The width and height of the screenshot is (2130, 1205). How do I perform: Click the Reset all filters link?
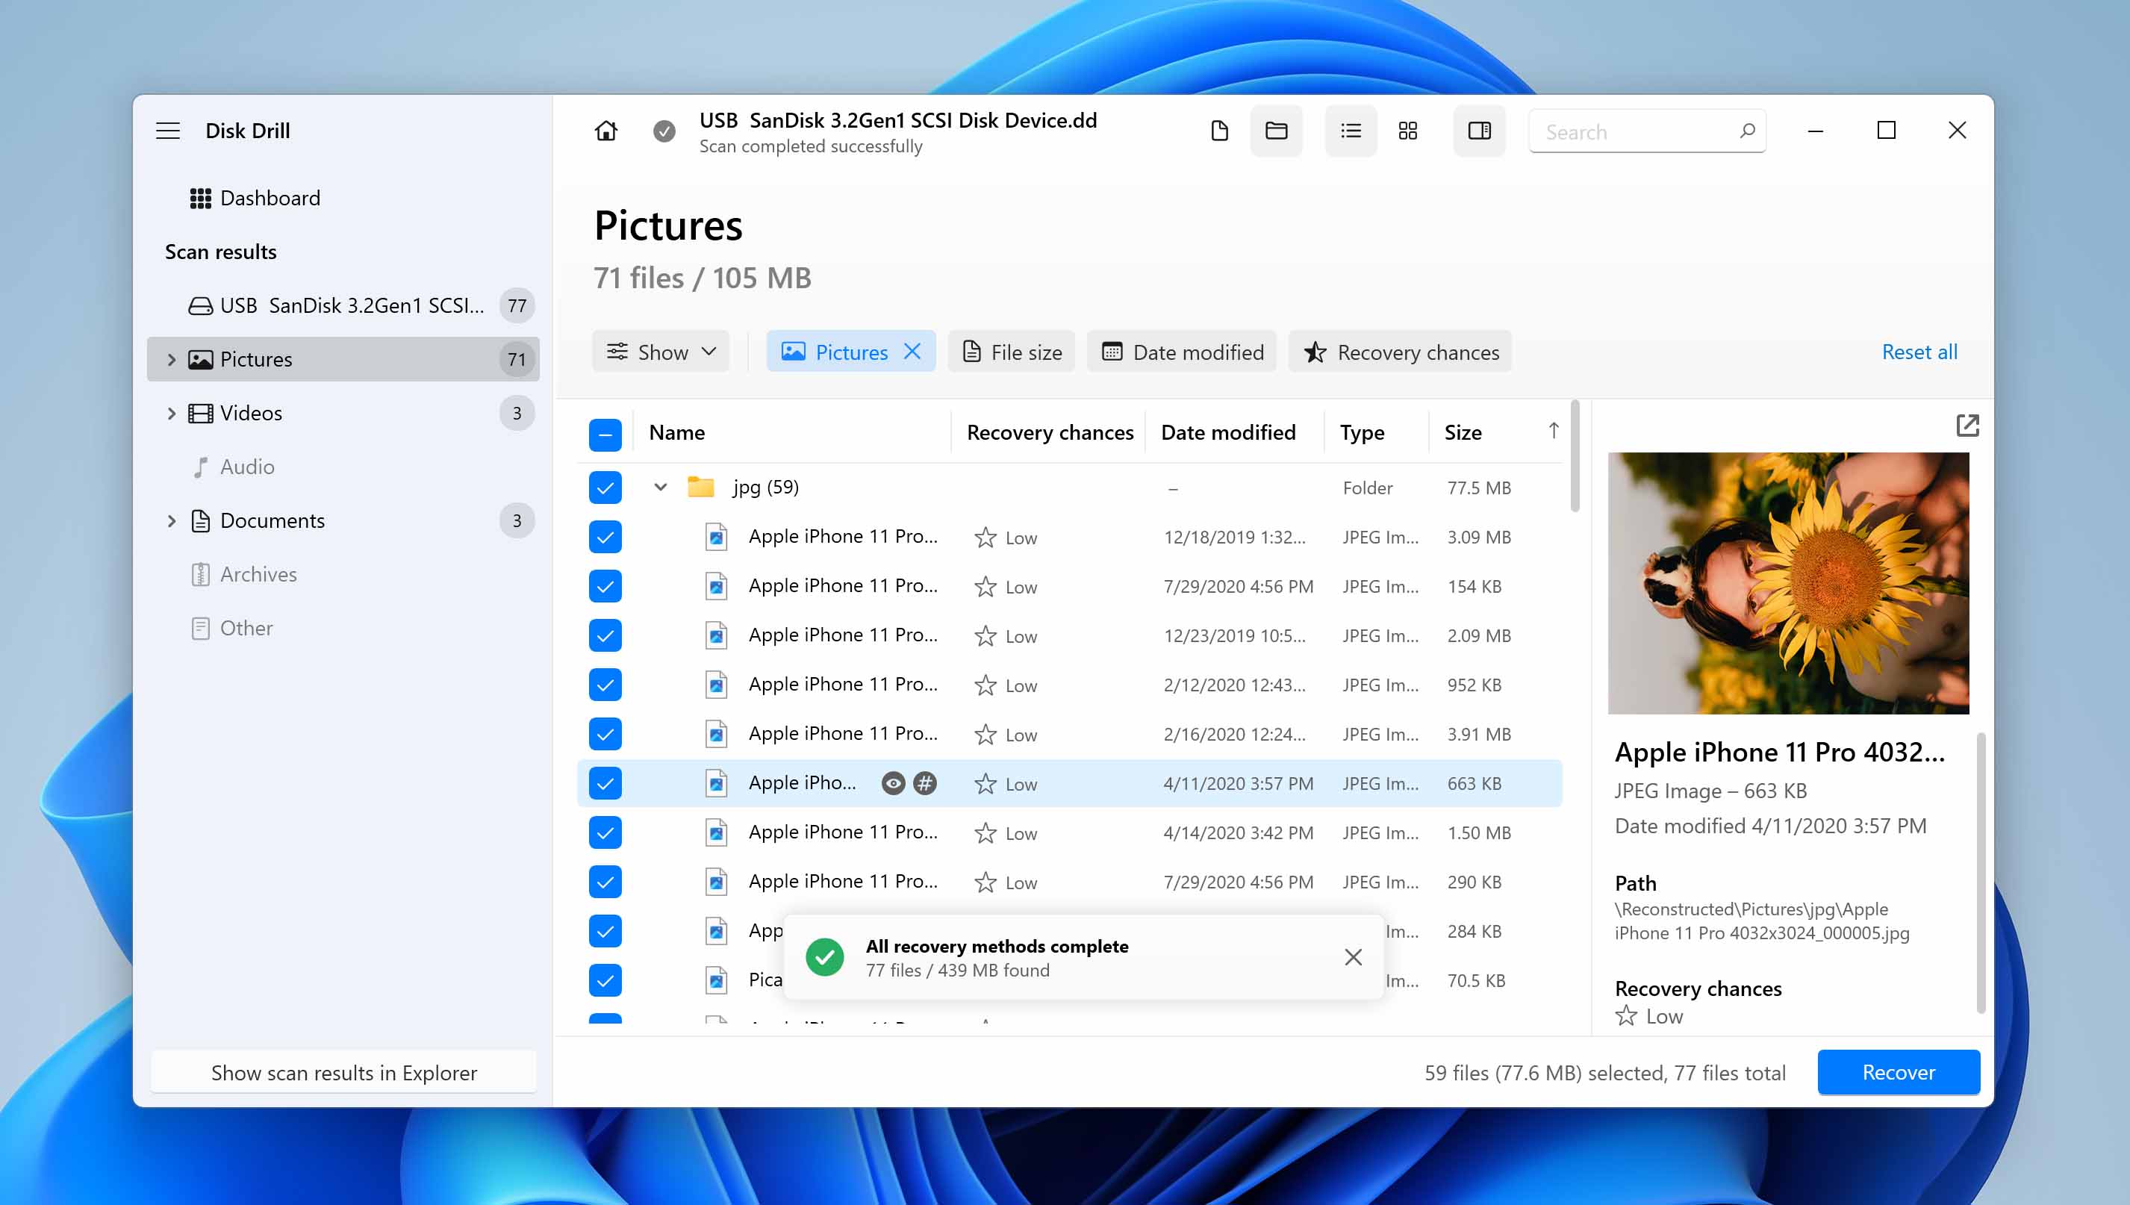point(1919,351)
